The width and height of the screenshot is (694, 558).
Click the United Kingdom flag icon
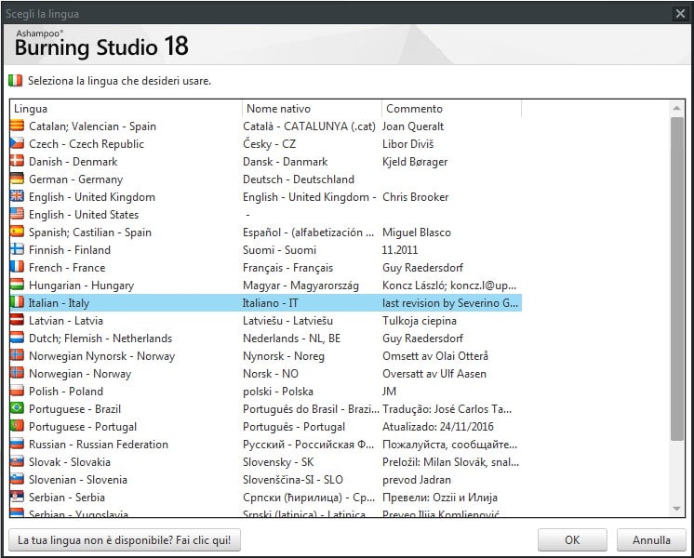(x=18, y=196)
